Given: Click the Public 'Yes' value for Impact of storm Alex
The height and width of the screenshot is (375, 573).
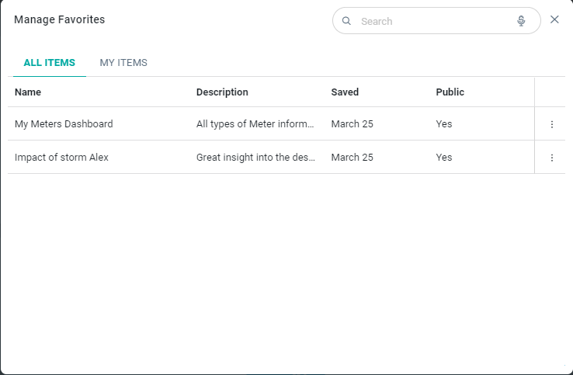Looking at the screenshot, I should 444,158.
